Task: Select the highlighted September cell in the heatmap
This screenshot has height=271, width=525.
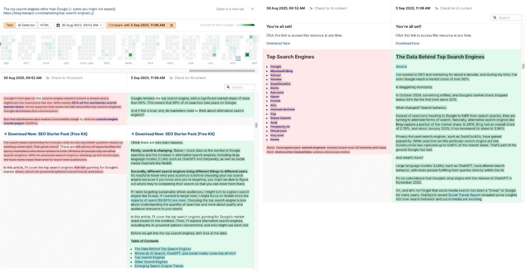Action: tap(247, 55)
